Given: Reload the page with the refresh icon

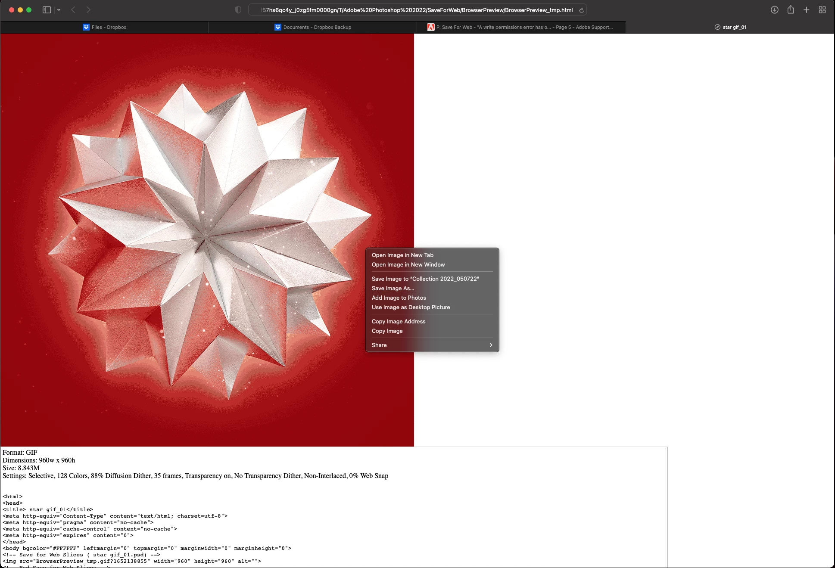Looking at the screenshot, I should pos(581,10).
